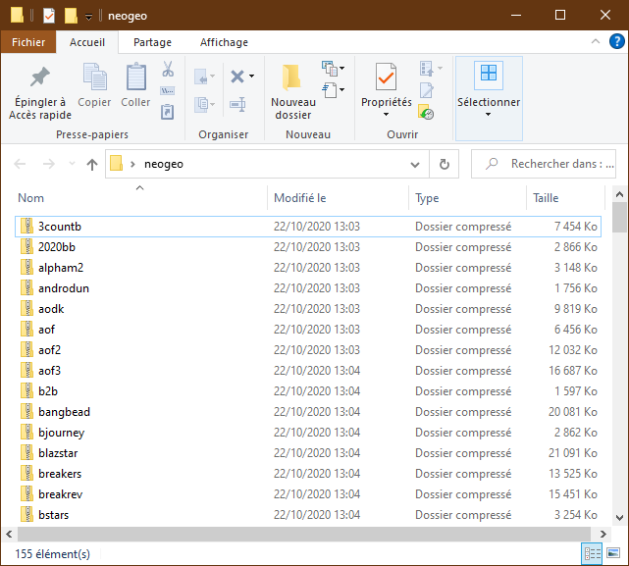Collapse the ribbon with chevron

(x=596, y=41)
